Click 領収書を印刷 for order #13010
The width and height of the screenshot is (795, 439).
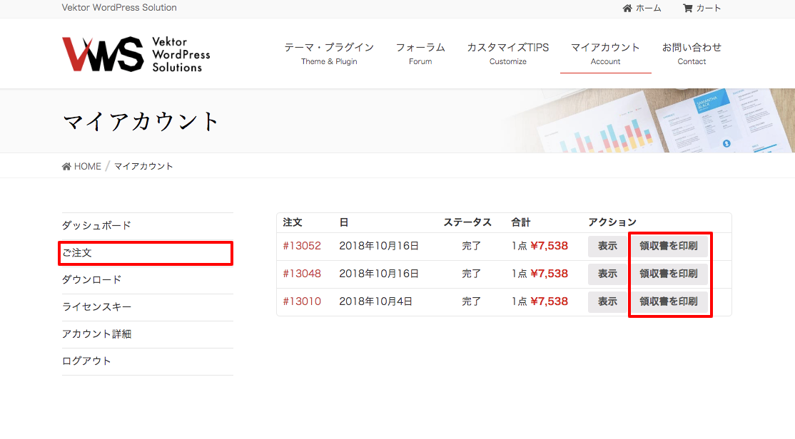coord(669,301)
